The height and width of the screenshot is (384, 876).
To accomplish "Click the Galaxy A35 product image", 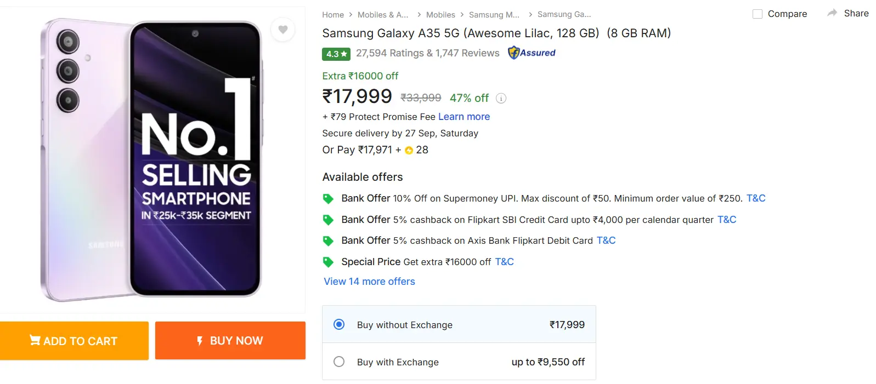I will click(151, 159).
